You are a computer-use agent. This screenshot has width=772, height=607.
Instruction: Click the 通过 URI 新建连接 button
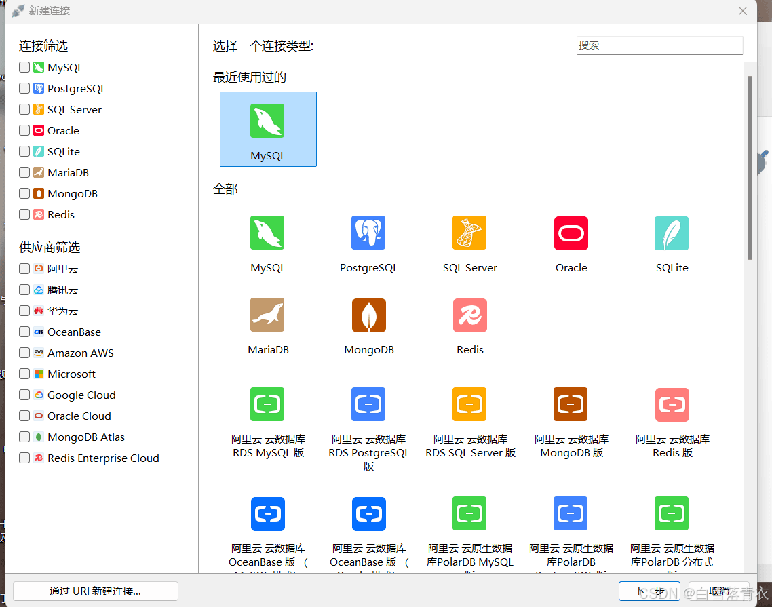coord(96,591)
